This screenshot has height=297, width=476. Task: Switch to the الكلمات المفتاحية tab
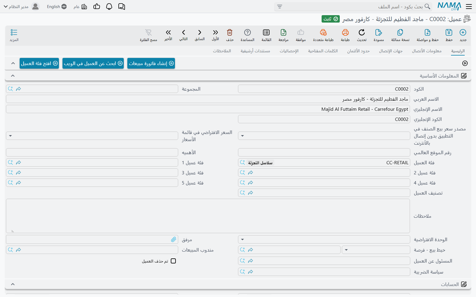tap(323, 51)
